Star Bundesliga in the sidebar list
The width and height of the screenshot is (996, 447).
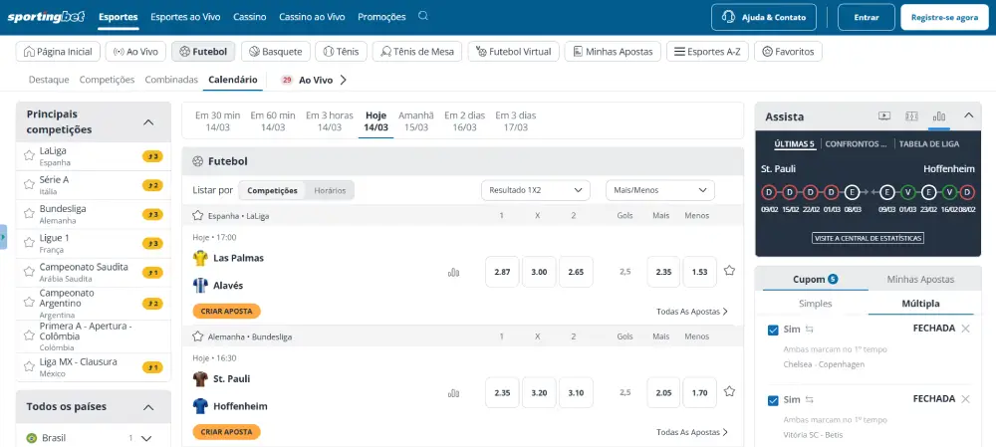(29, 214)
